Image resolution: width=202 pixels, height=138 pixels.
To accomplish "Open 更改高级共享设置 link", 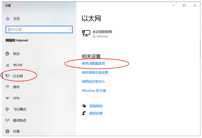I will 95,73.
